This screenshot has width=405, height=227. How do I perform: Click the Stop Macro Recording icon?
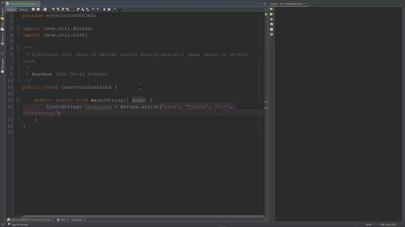click(x=109, y=9)
